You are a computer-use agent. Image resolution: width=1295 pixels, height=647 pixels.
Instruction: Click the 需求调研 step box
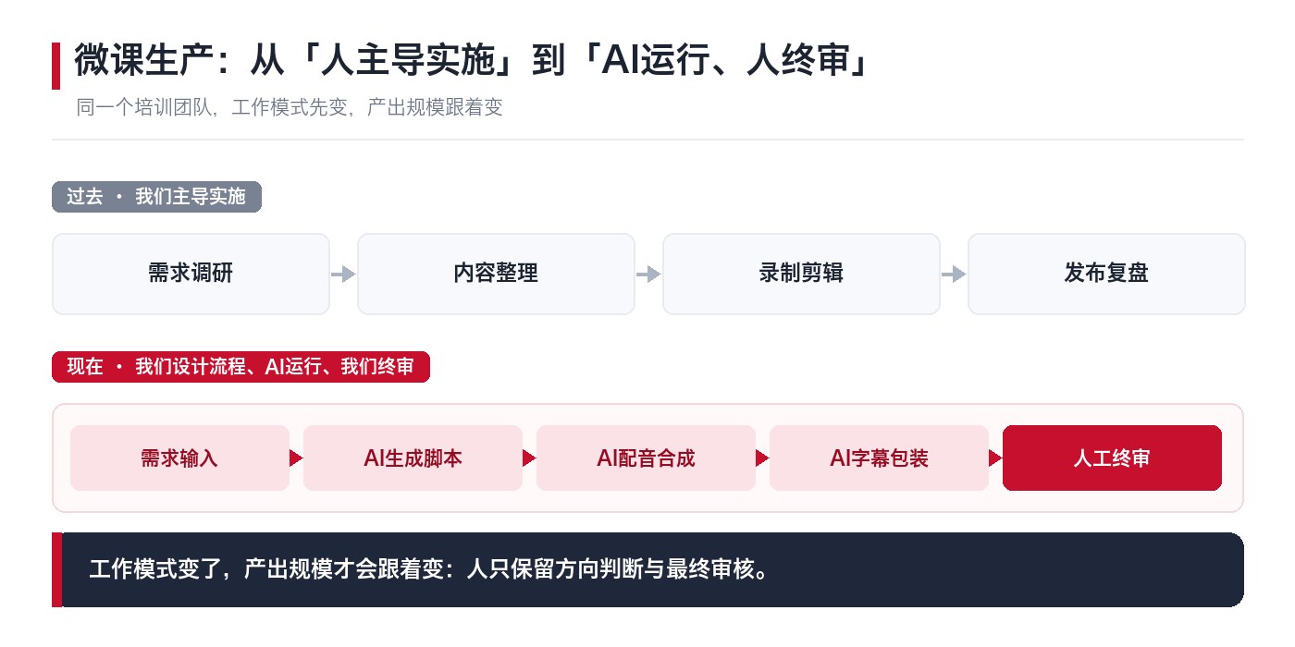(x=191, y=274)
